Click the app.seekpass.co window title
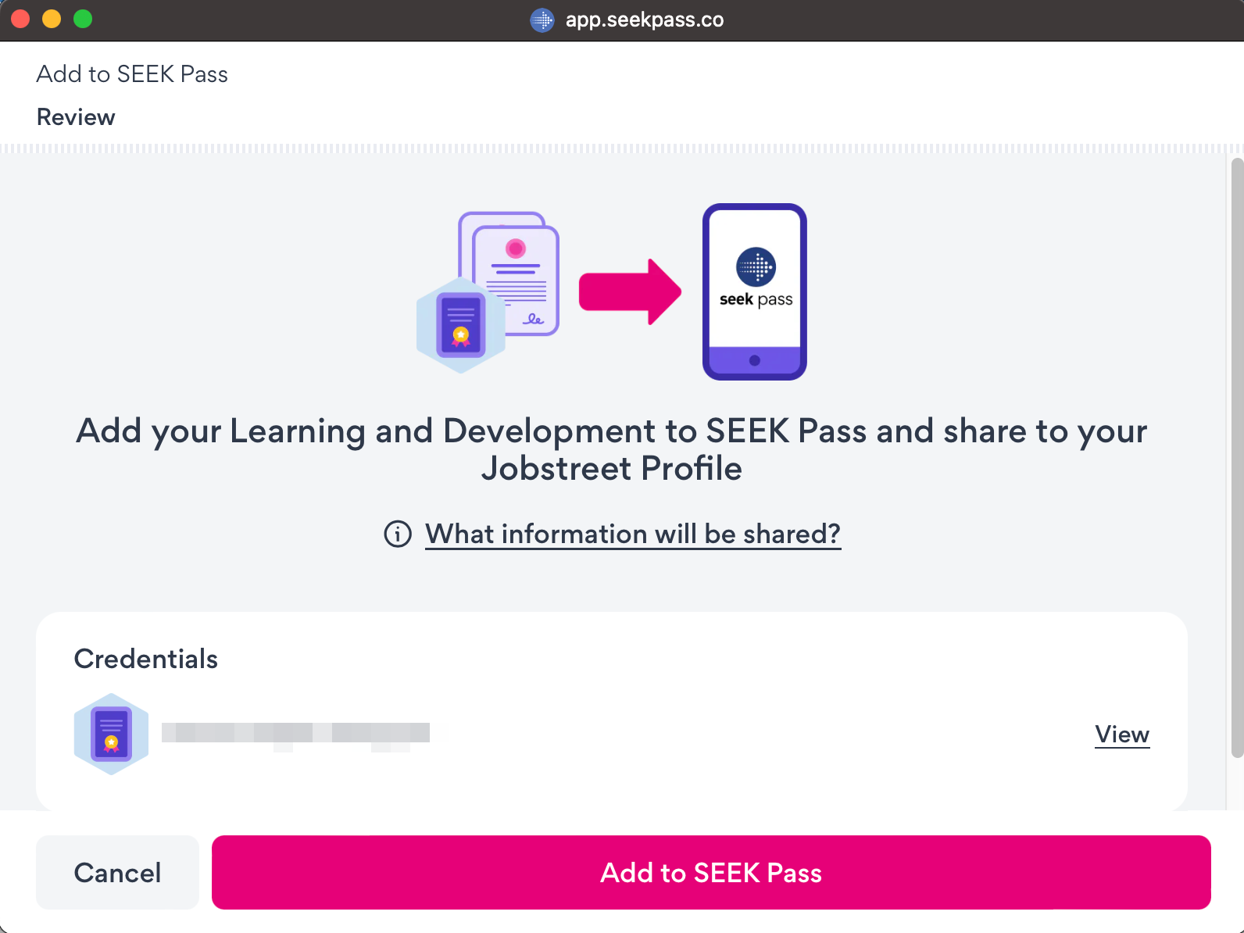This screenshot has height=933, width=1244. tap(645, 20)
